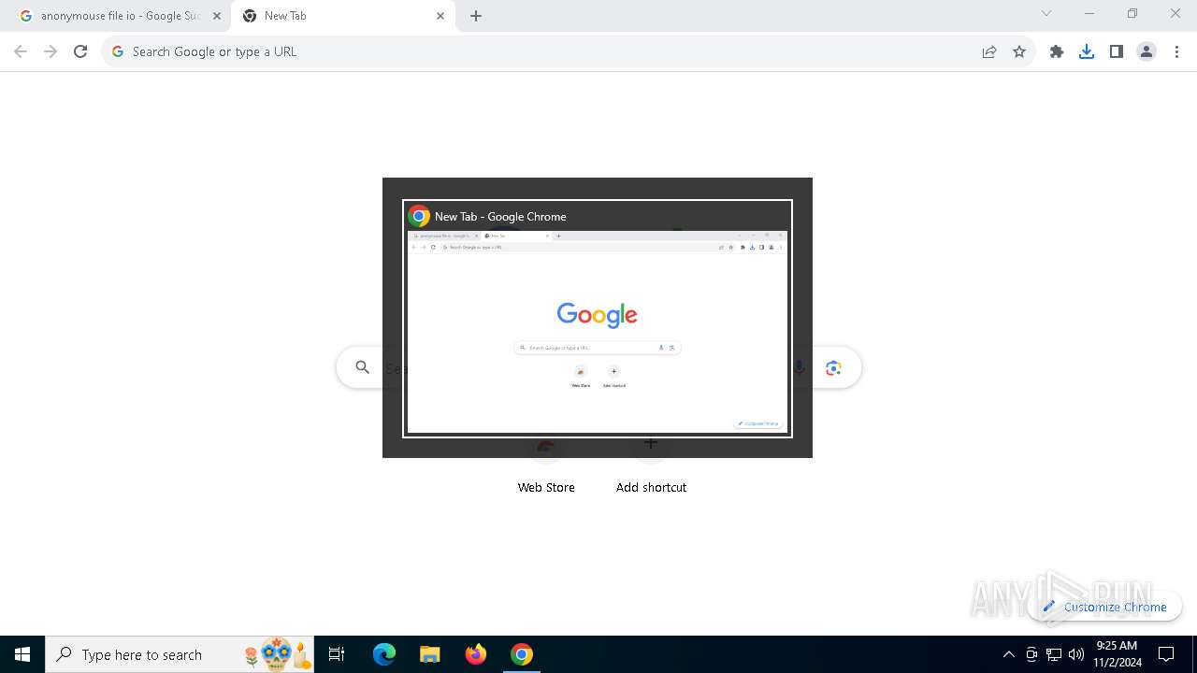This screenshot has height=673, width=1197.
Task: Click the Type here to search box
Action: point(180,654)
